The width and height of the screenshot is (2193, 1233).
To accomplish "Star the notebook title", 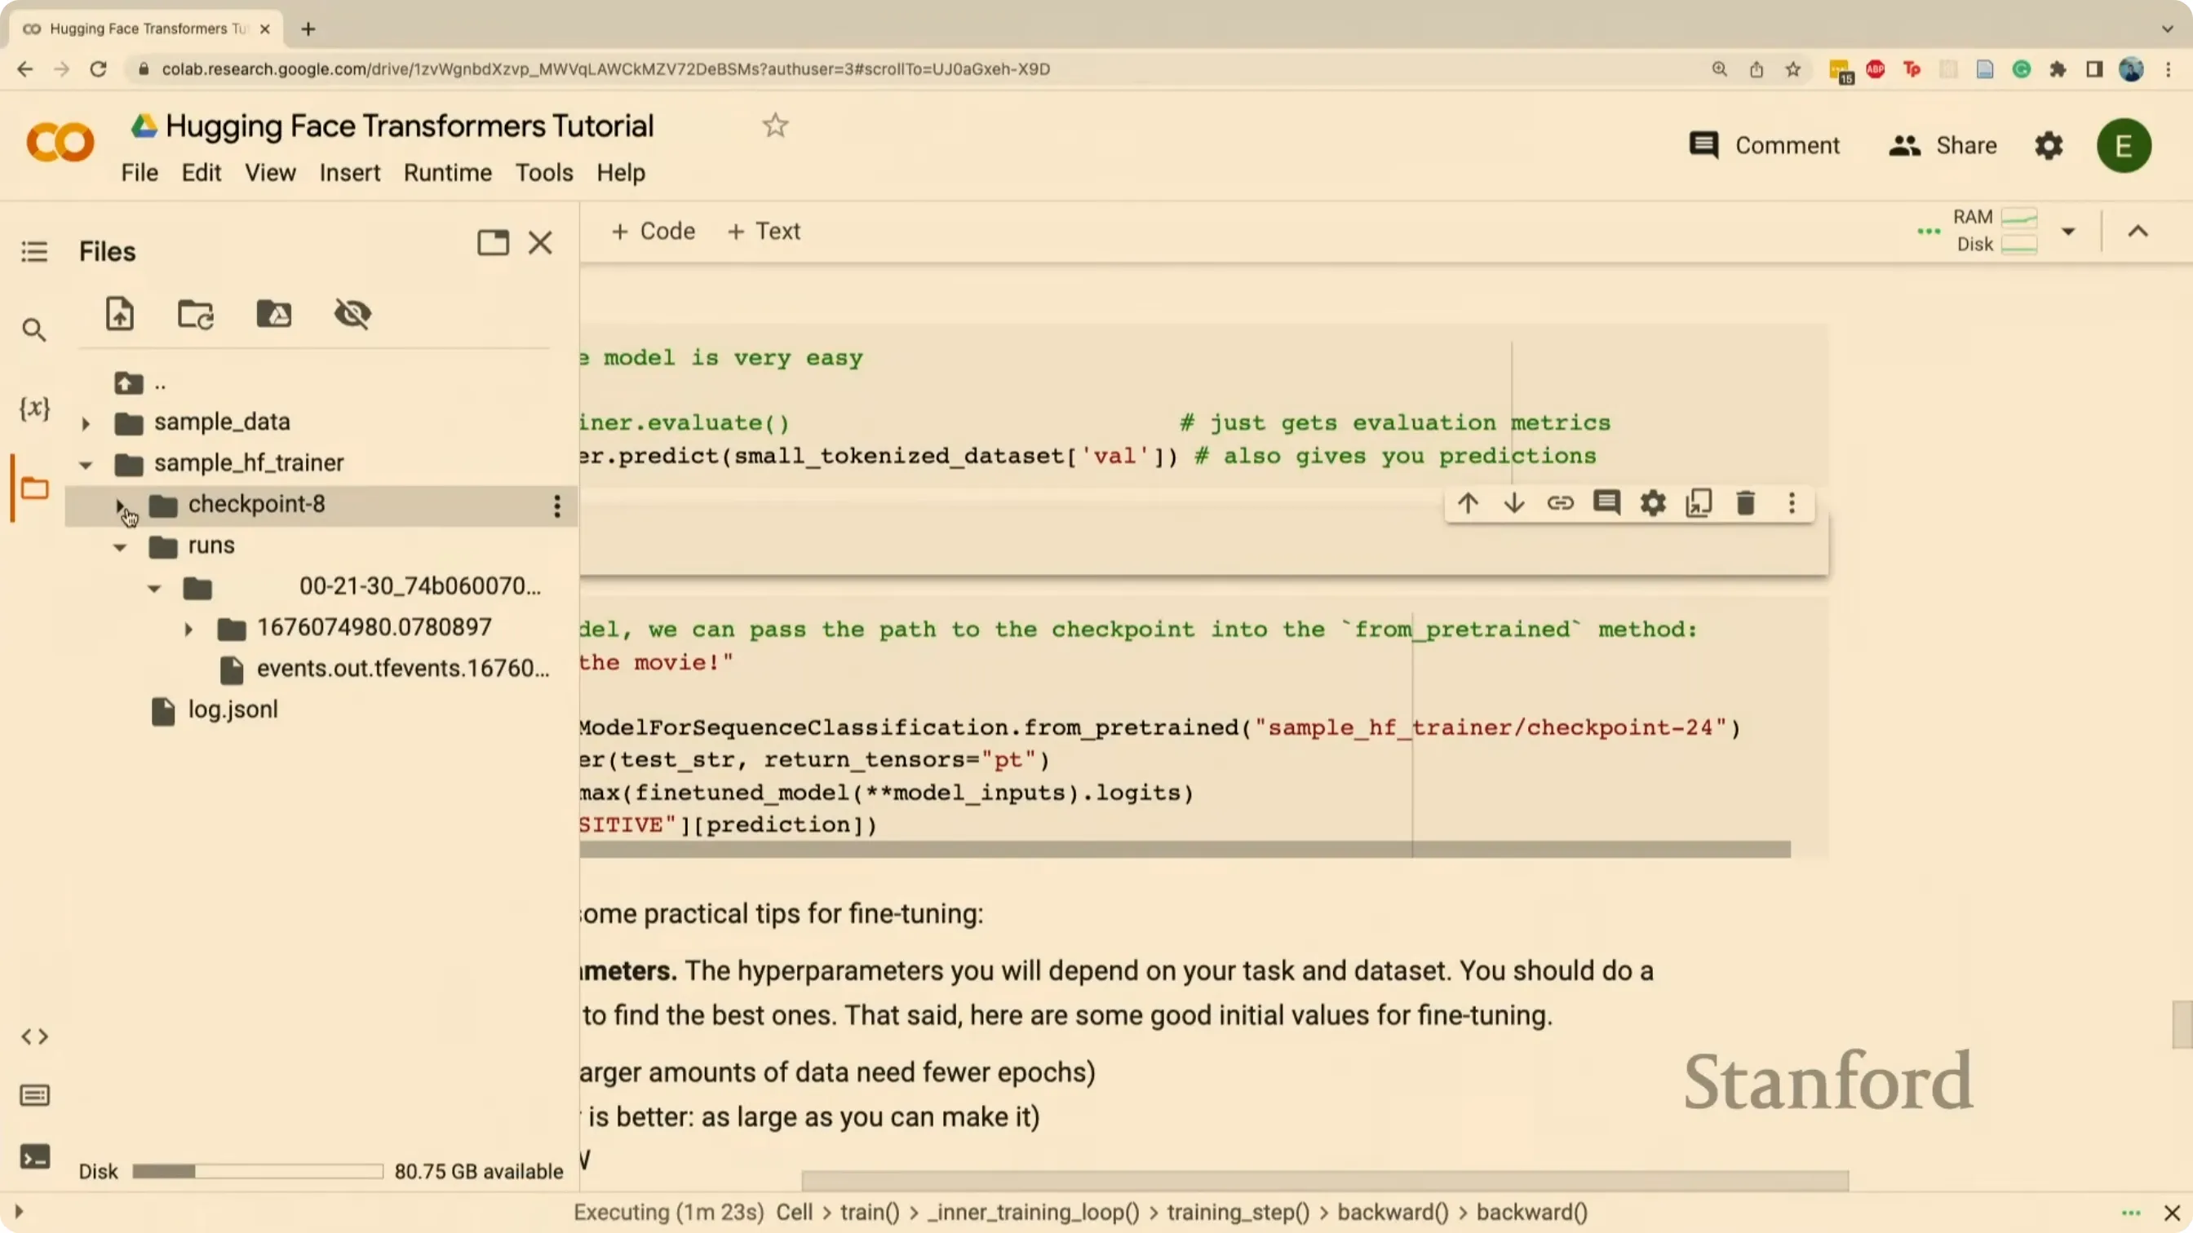I will (775, 126).
